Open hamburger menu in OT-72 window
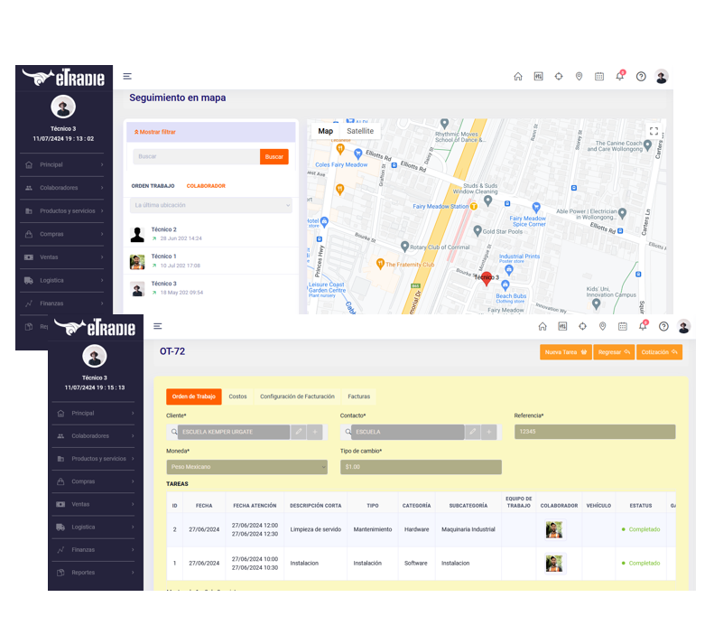The height and width of the screenshot is (644, 714). [158, 326]
